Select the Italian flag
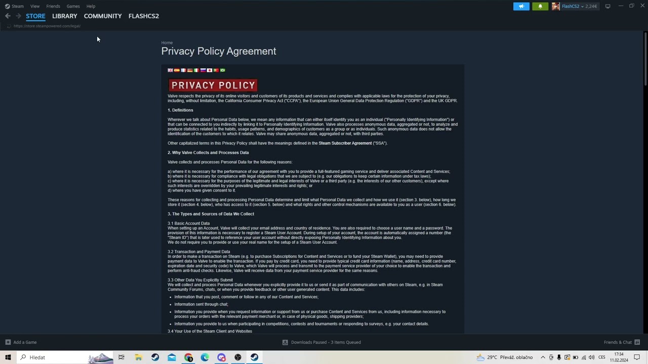Screen dimensions: 648x364 click(x=196, y=70)
